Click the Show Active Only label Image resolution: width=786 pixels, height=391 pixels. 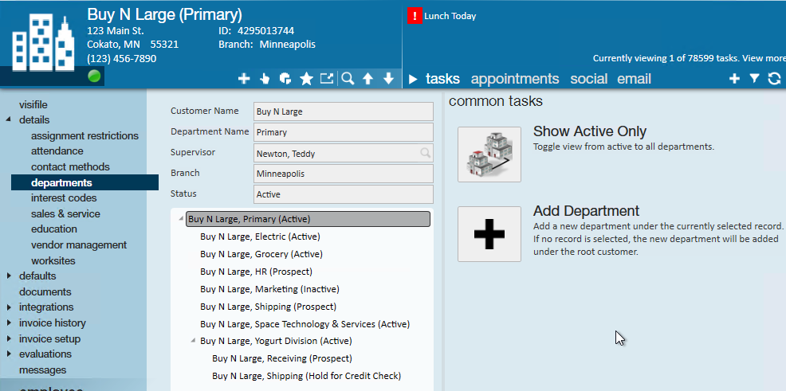590,131
